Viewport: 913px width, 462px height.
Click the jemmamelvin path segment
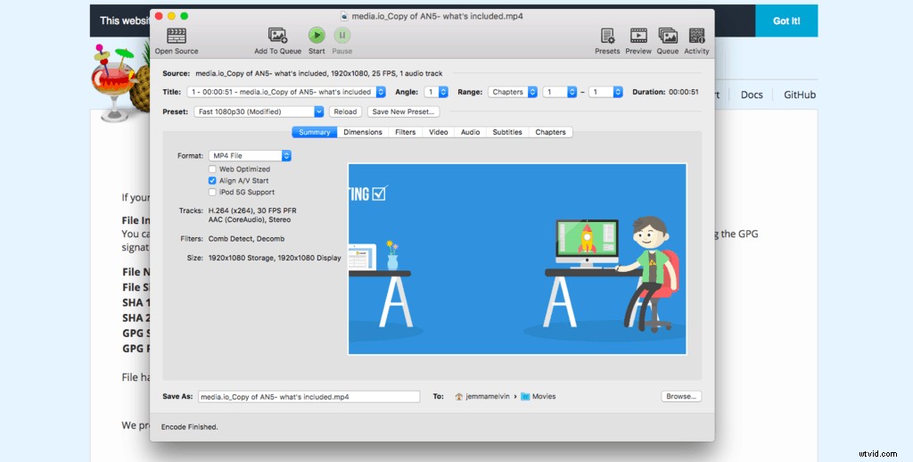coord(488,397)
